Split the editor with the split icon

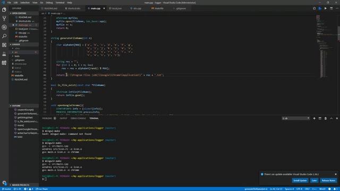point(331,8)
